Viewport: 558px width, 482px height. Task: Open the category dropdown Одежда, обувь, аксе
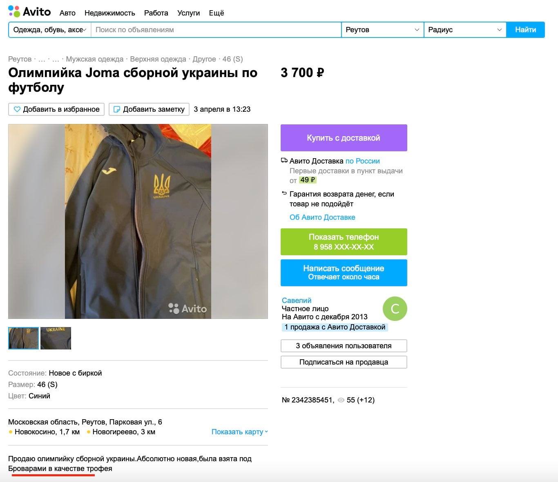(x=49, y=30)
